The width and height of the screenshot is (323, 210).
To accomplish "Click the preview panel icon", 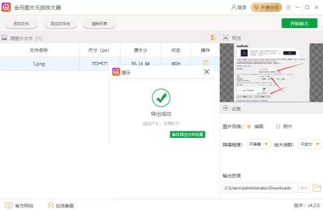I will pyautogui.click(x=226, y=38).
